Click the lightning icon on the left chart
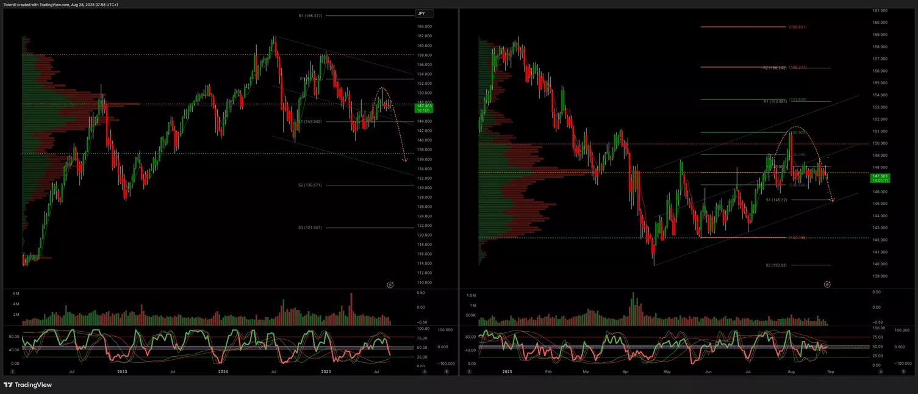 click(390, 285)
